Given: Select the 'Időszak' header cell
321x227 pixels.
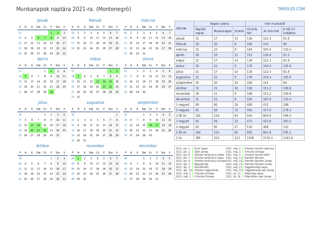Looking at the screenshot, I should point(181,28).
